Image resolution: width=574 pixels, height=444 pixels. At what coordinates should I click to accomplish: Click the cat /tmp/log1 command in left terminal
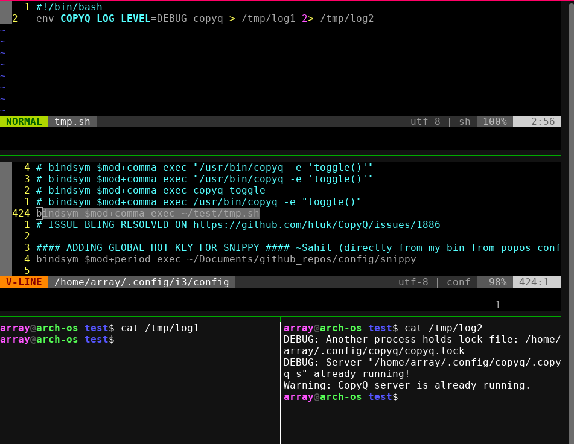pyautogui.click(x=159, y=328)
